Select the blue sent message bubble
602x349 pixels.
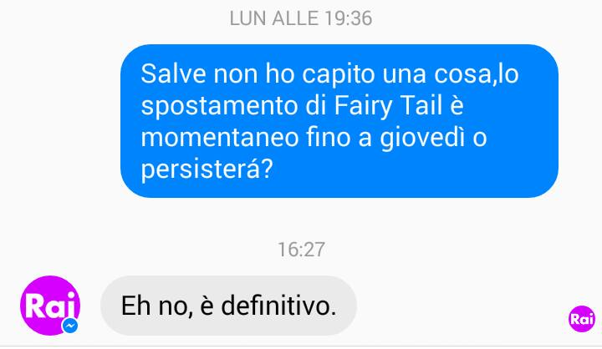click(339, 121)
